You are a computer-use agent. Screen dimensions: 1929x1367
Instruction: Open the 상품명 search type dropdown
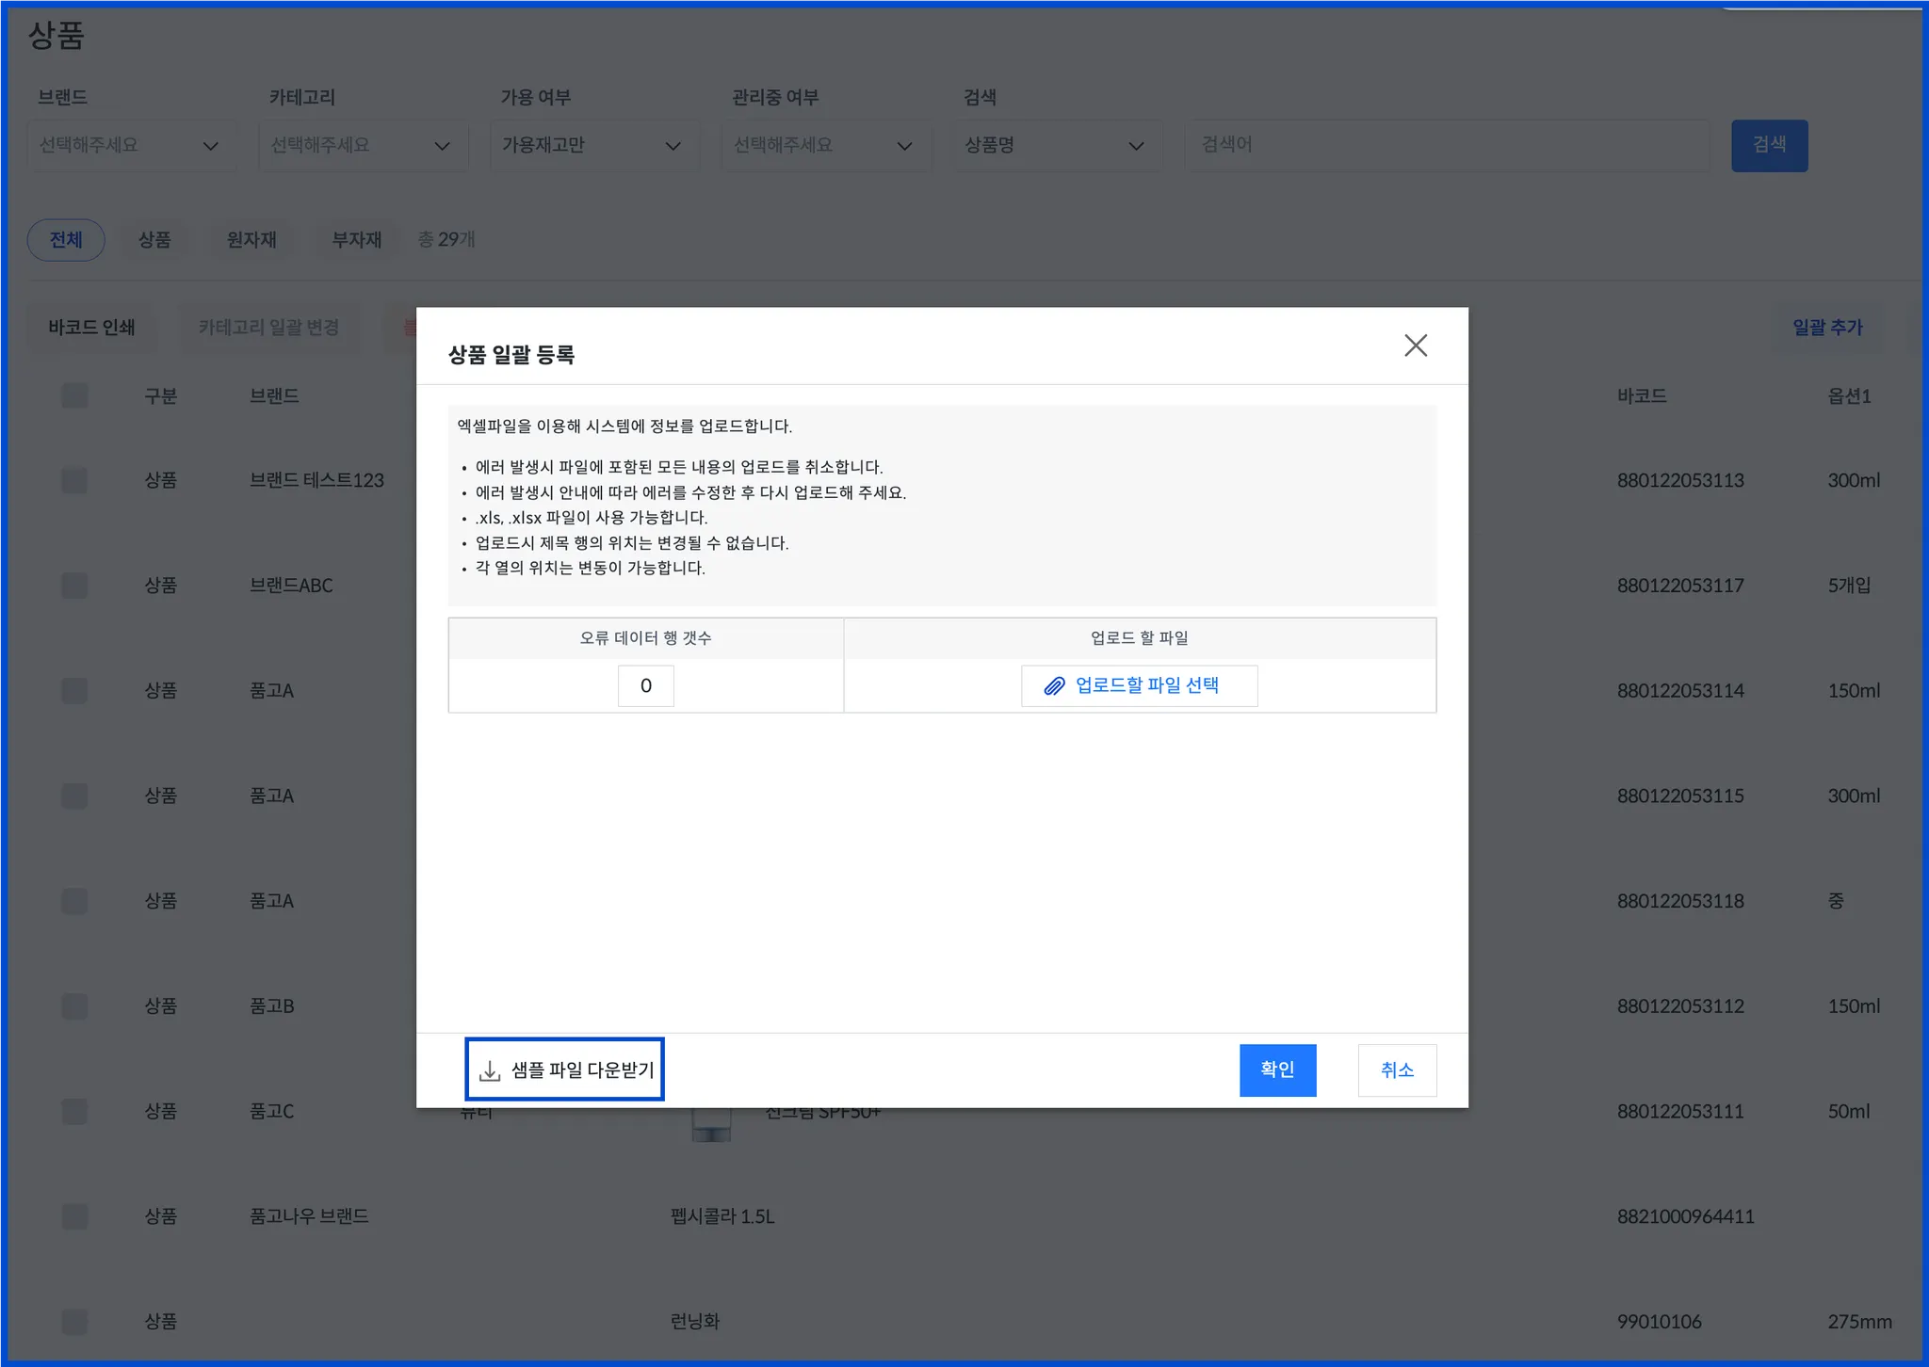tap(1056, 146)
